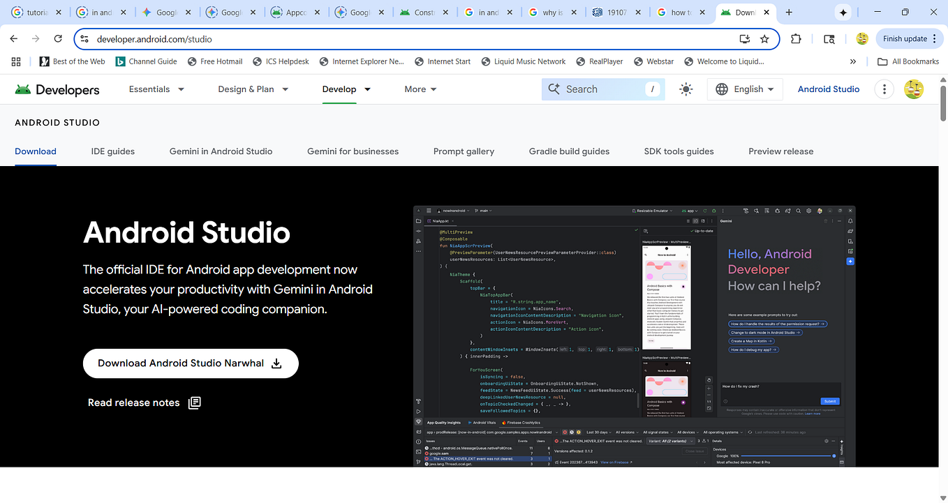The image size is (948, 503).
Task: Expand the English language dropdown
Action: (x=745, y=89)
